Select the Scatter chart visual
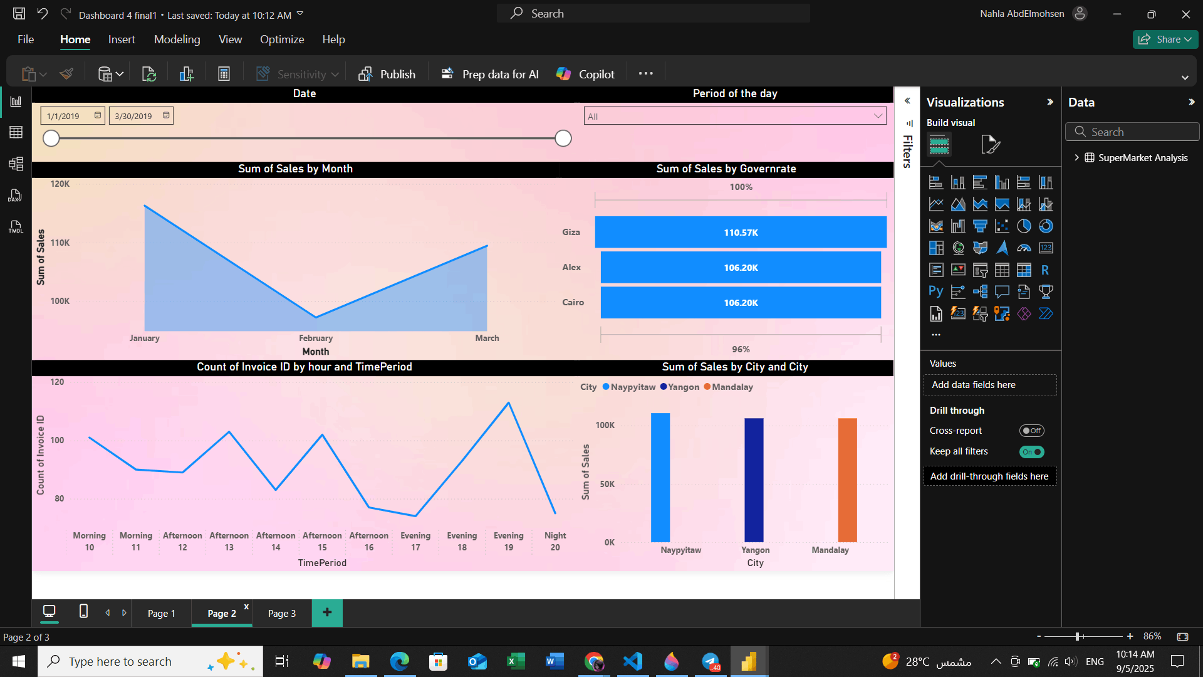The height and width of the screenshot is (677, 1203). point(1002,226)
